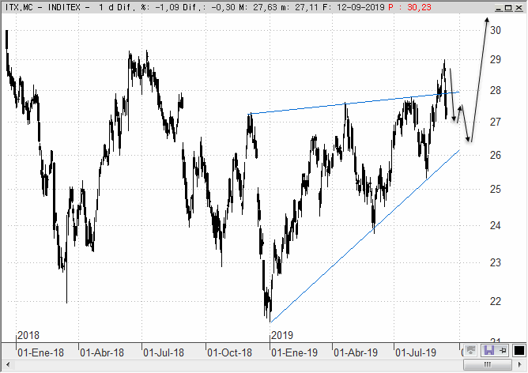Click the 01-Jul-18 date axis label
This screenshot has height=373, width=528.
[164, 352]
